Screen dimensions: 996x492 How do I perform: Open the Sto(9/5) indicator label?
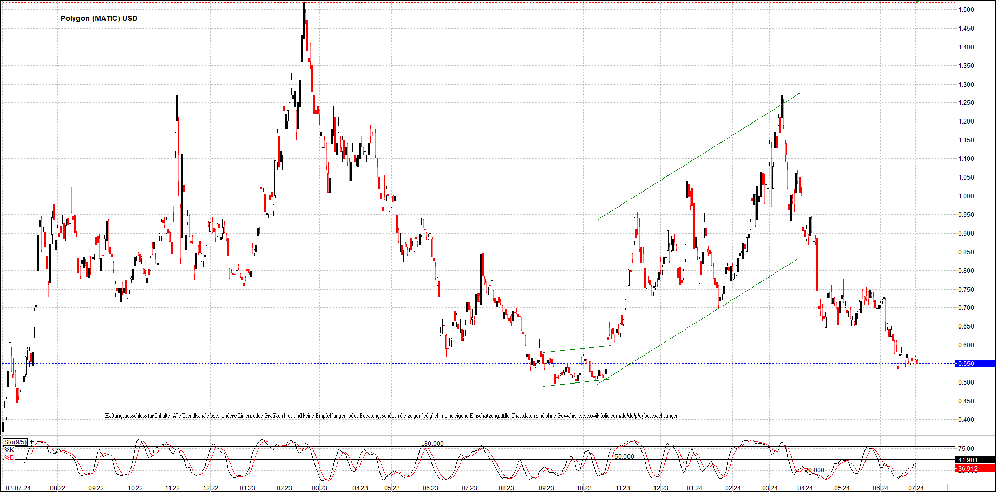coord(15,442)
